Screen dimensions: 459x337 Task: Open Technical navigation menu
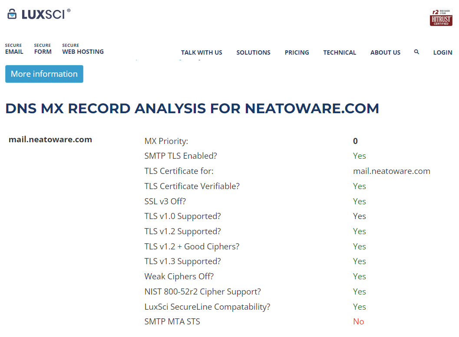click(x=340, y=52)
